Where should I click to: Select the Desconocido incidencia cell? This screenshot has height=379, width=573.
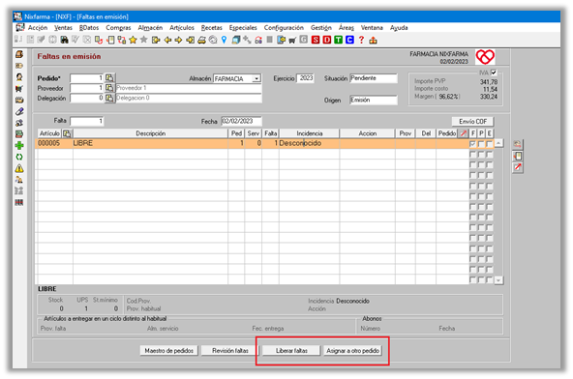point(309,143)
